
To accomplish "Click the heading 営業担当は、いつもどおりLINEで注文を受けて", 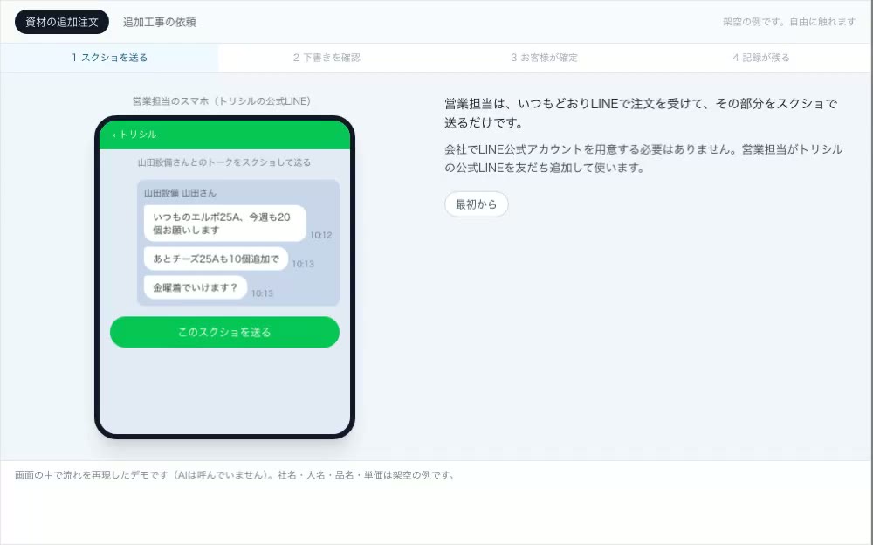I will (641, 113).
